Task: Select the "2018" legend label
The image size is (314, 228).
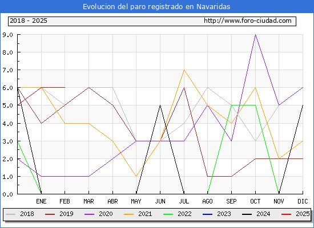Action: (27, 214)
